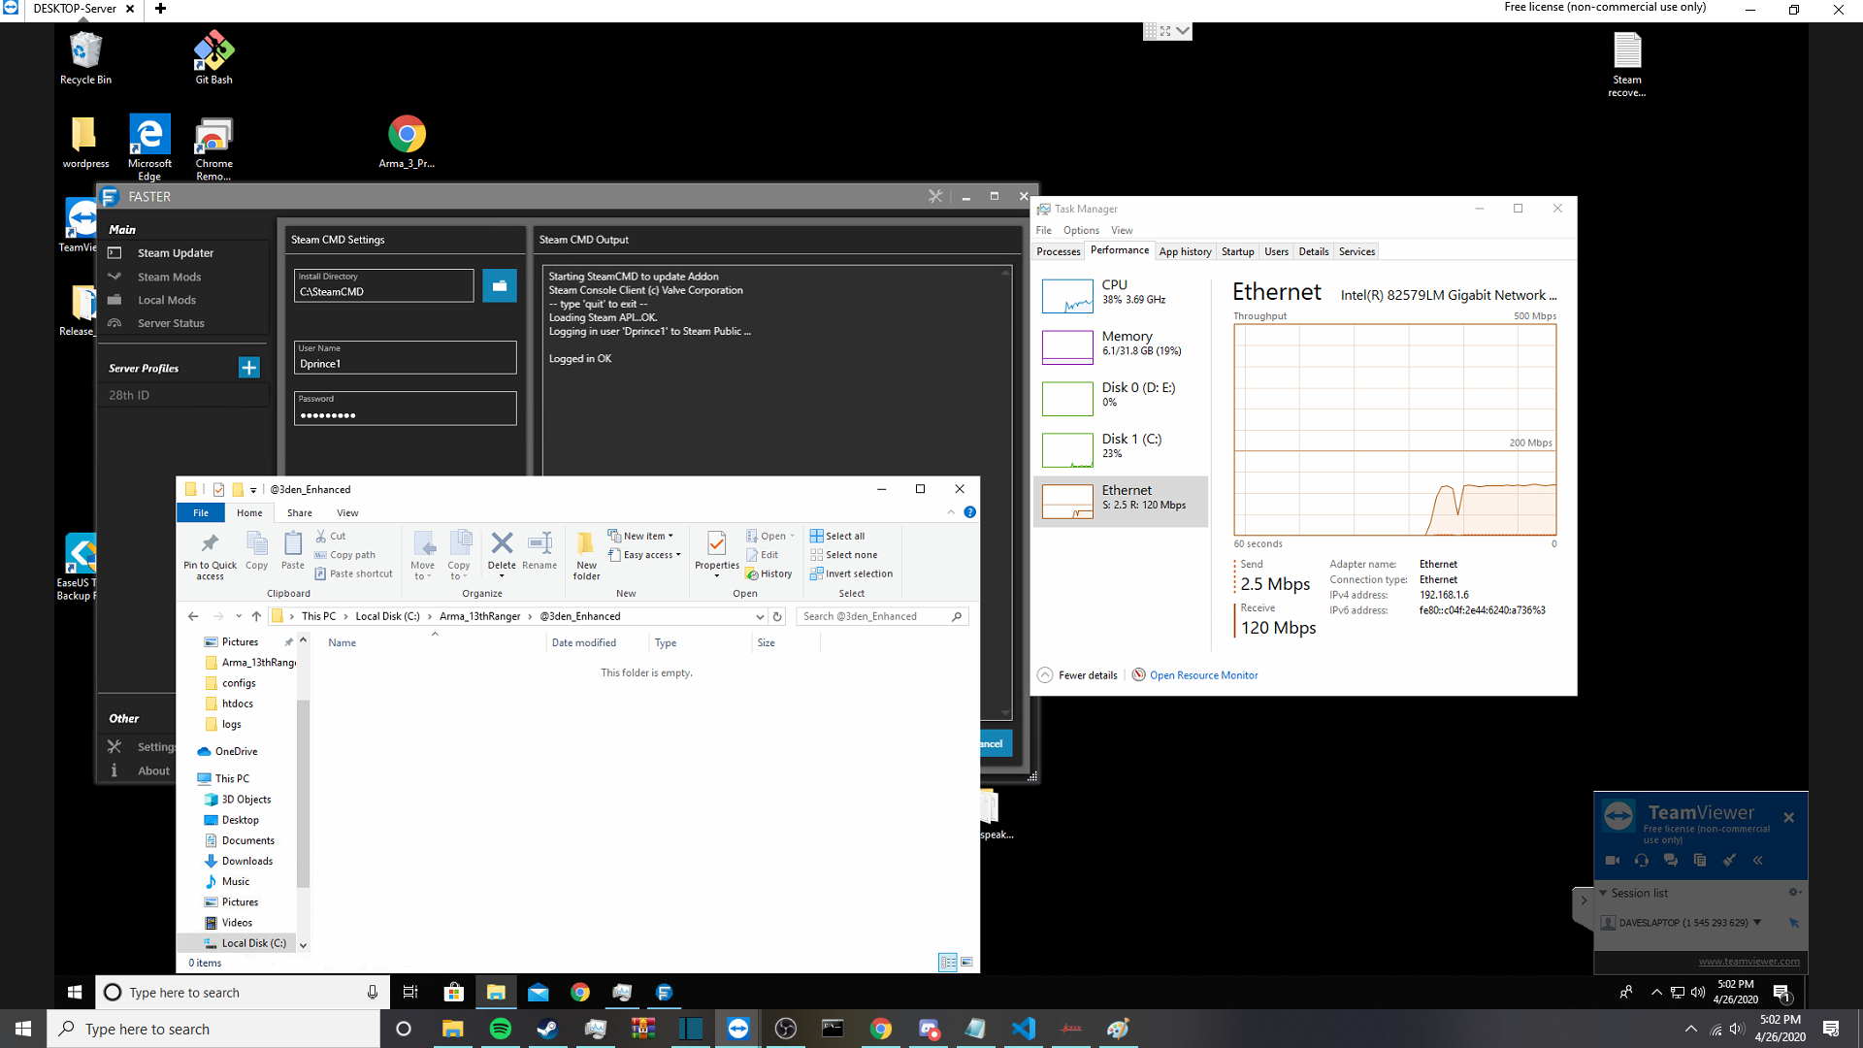Viewport: 1863px width, 1048px height.
Task: Switch to the App history tab
Action: pos(1185,251)
